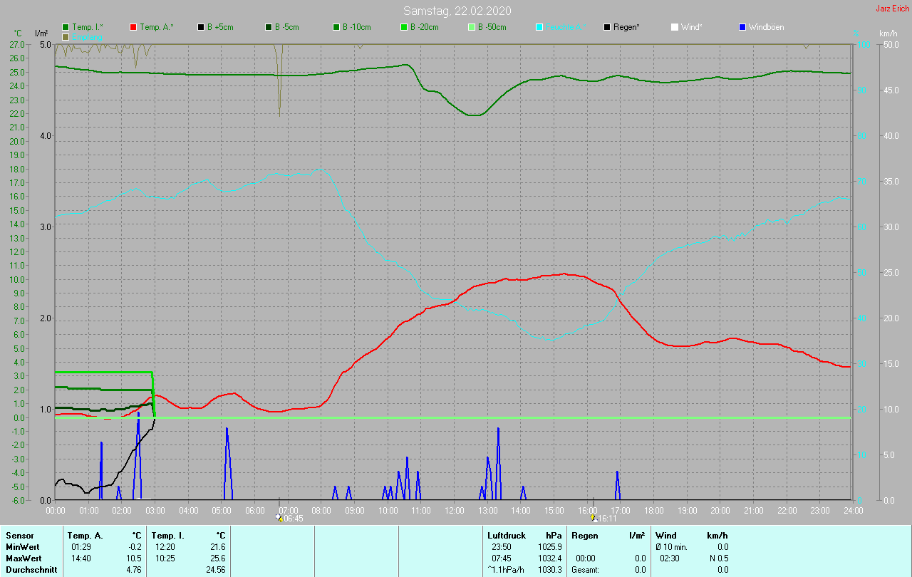
Task: Click the dark green Temp. I. legend swatch
Action: pyautogui.click(x=66, y=27)
